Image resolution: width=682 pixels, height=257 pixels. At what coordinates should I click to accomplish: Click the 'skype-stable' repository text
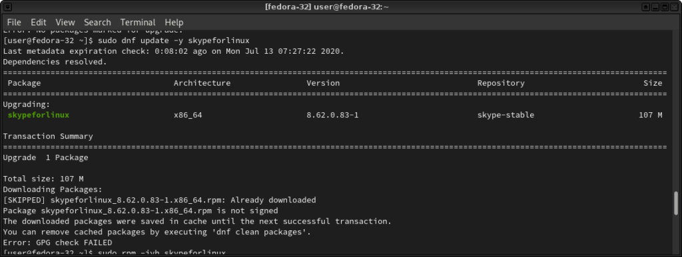(506, 115)
